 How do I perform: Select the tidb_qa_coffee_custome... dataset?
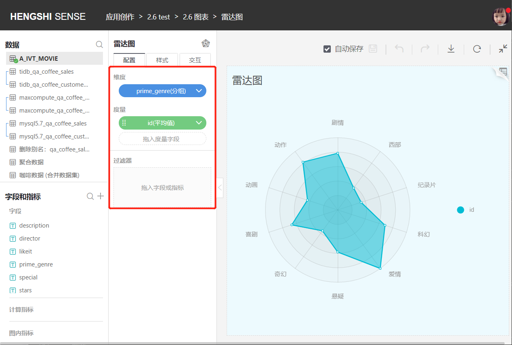point(54,85)
